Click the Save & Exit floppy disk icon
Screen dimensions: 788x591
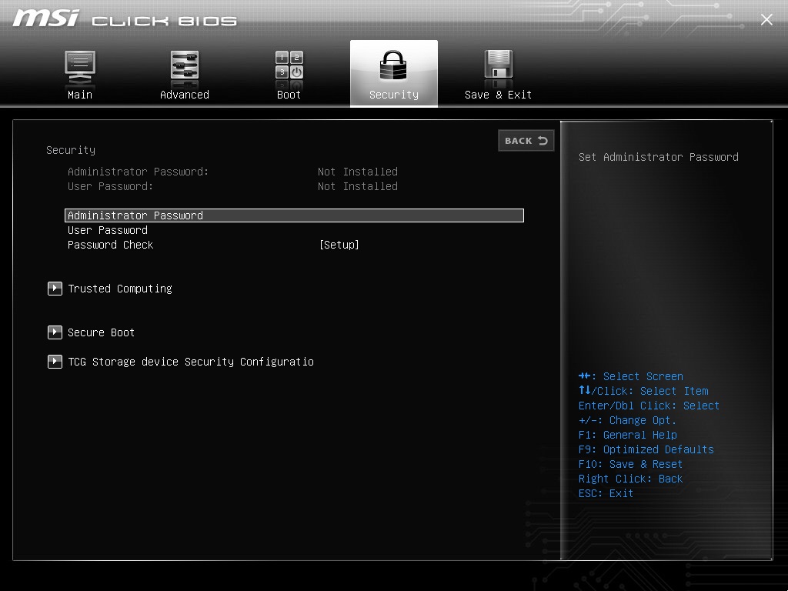[x=498, y=66]
